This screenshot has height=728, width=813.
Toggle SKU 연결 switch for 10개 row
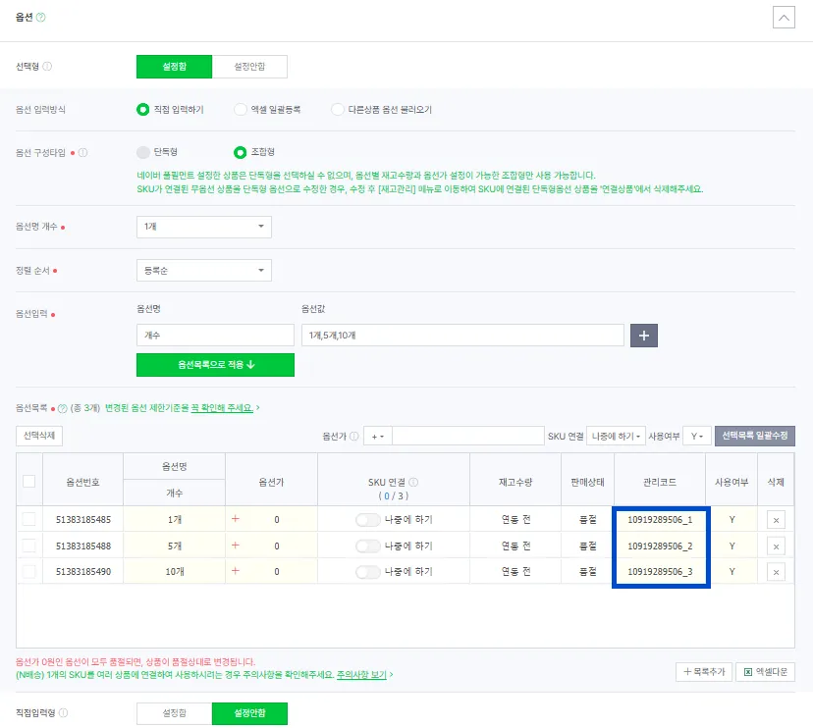[368, 572]
